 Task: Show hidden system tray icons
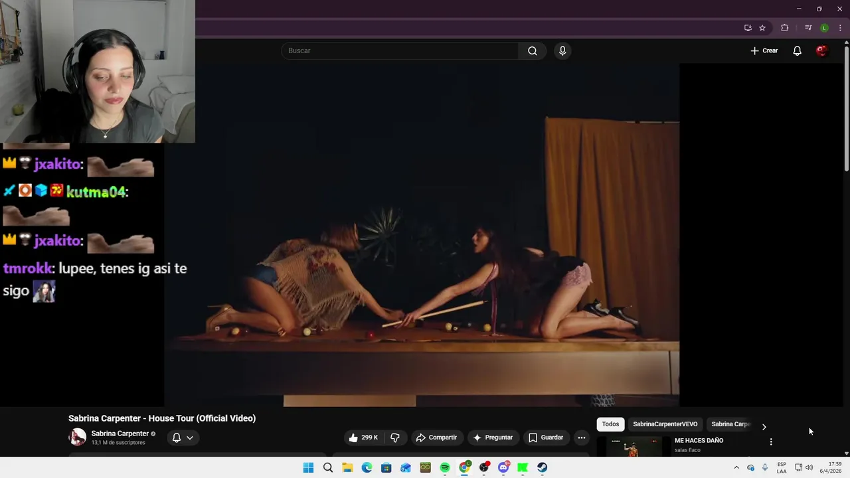pyautogui.click(x=736, y=467)
